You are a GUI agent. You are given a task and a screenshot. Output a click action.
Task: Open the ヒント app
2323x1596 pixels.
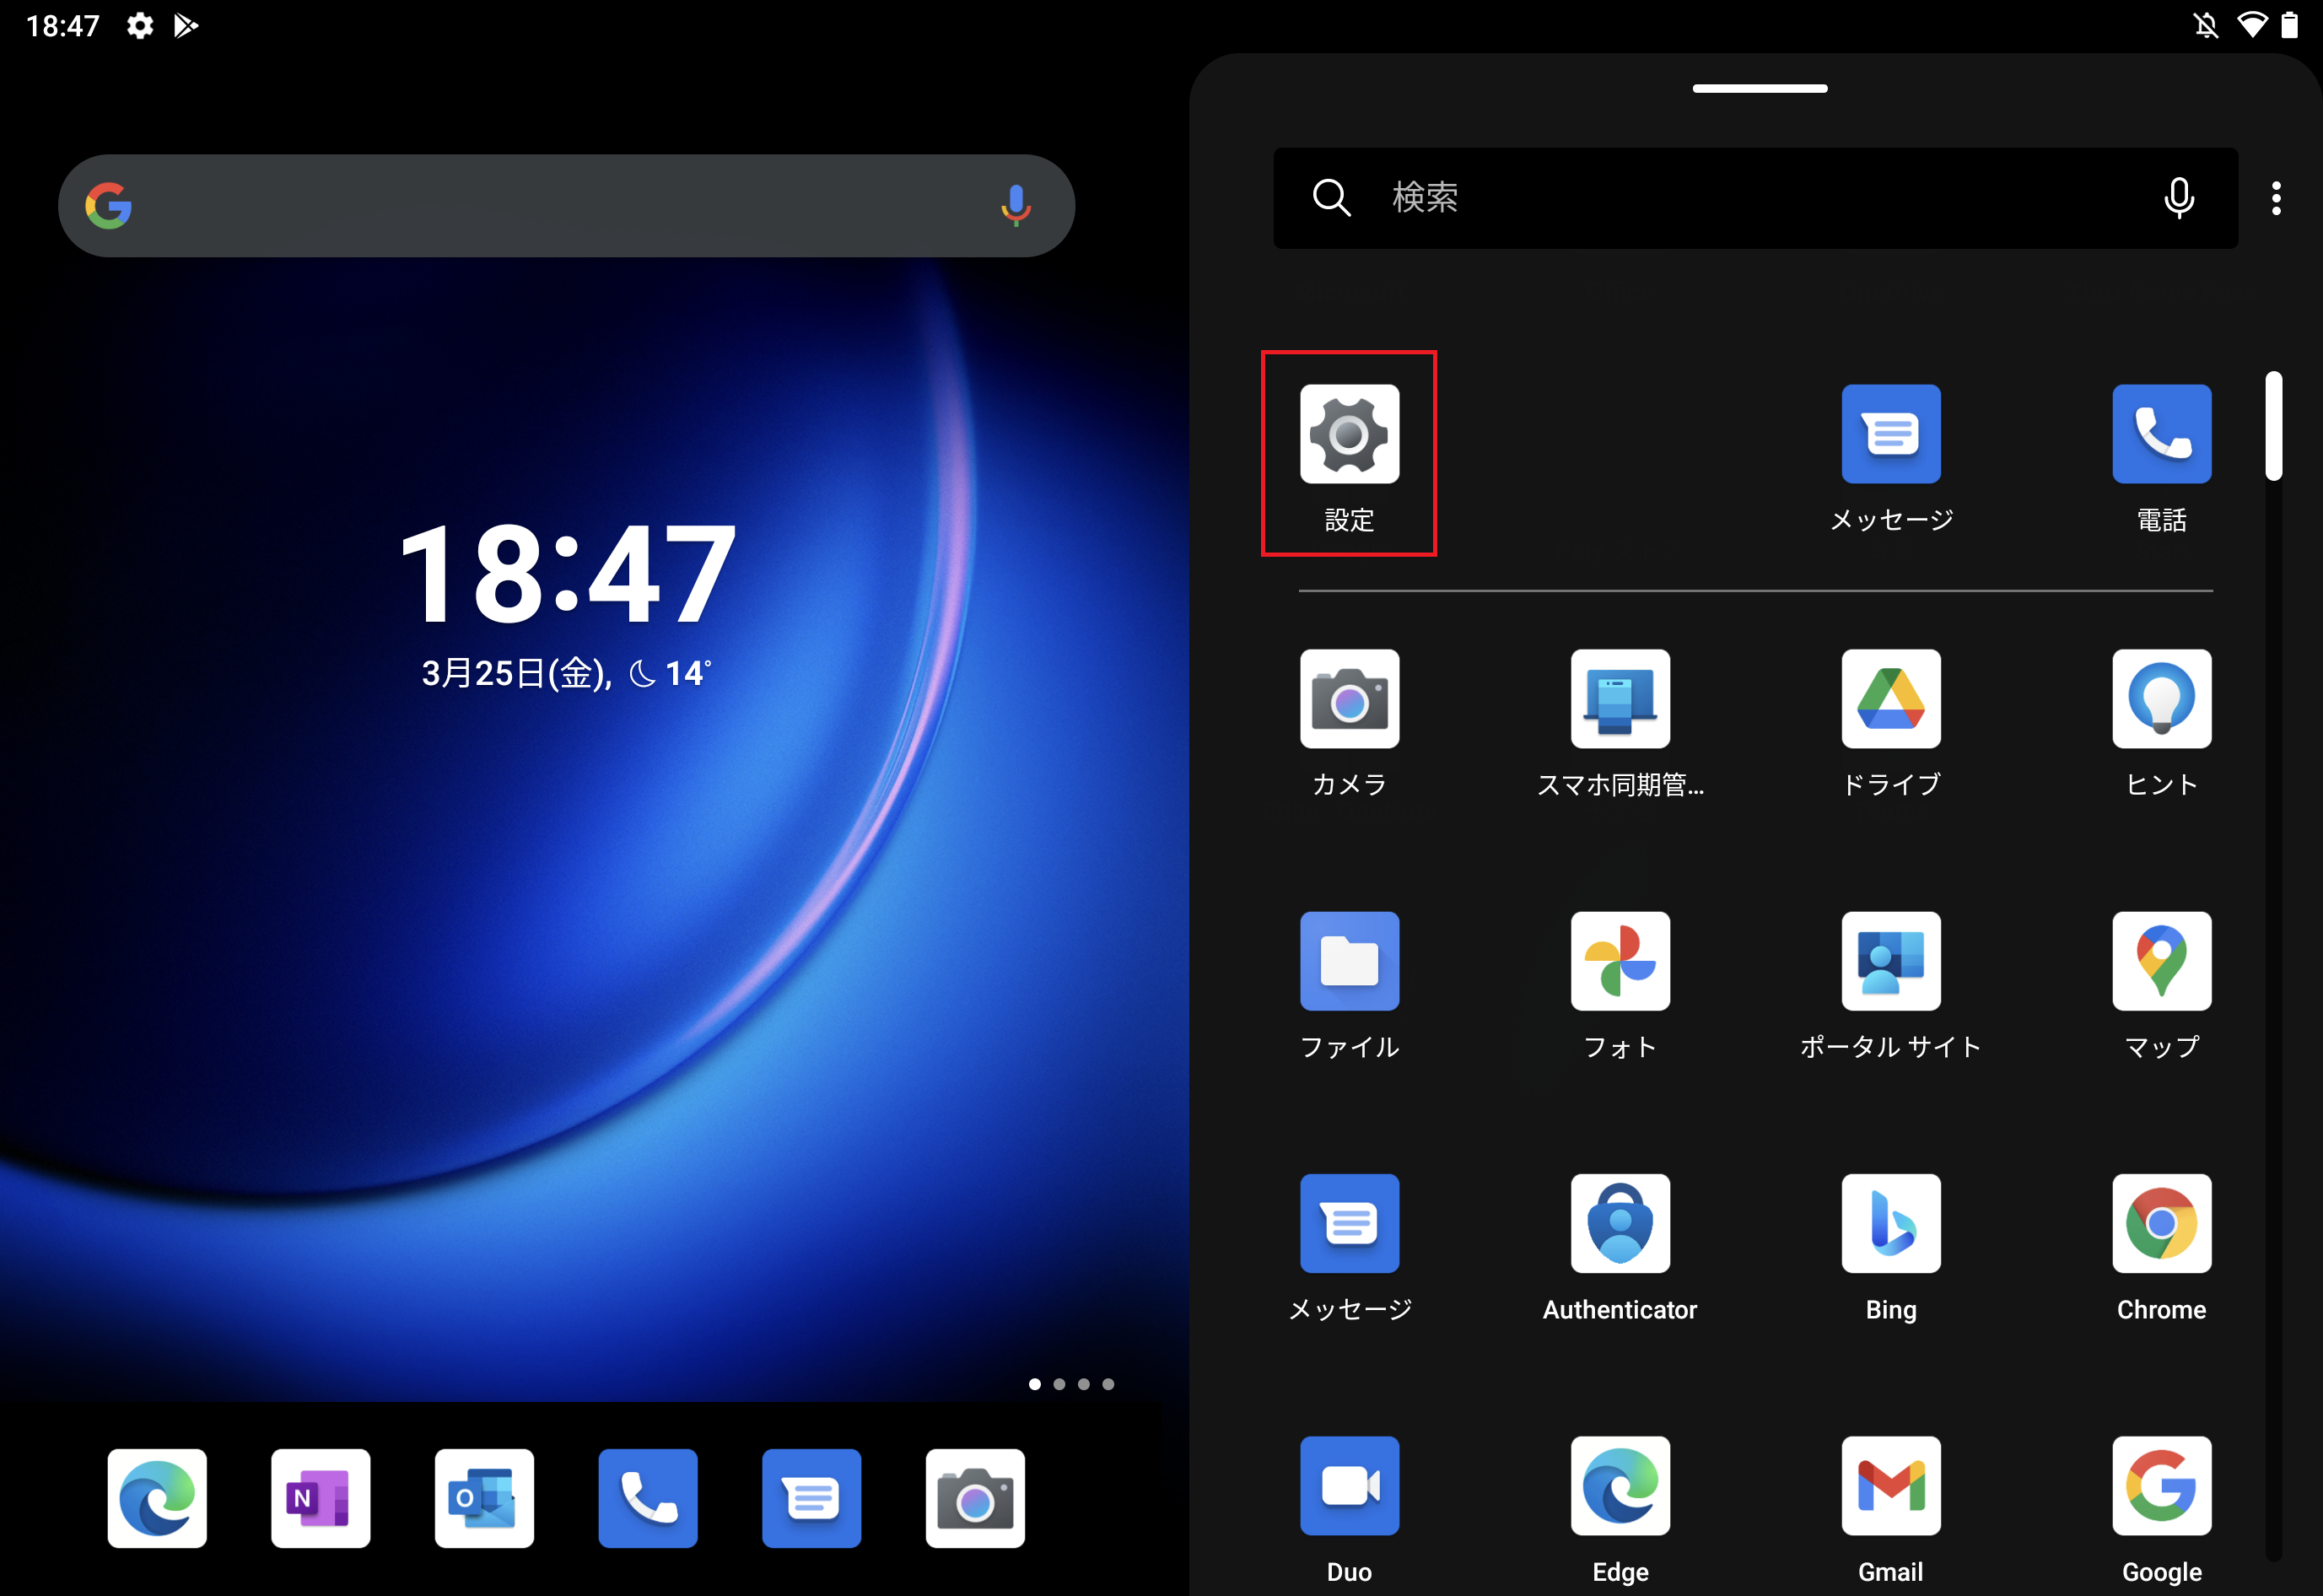click(2161, 699)
